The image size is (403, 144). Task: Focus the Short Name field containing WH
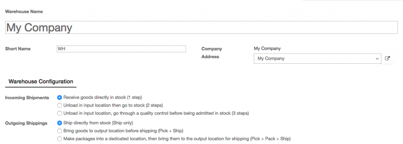[121, 49]
